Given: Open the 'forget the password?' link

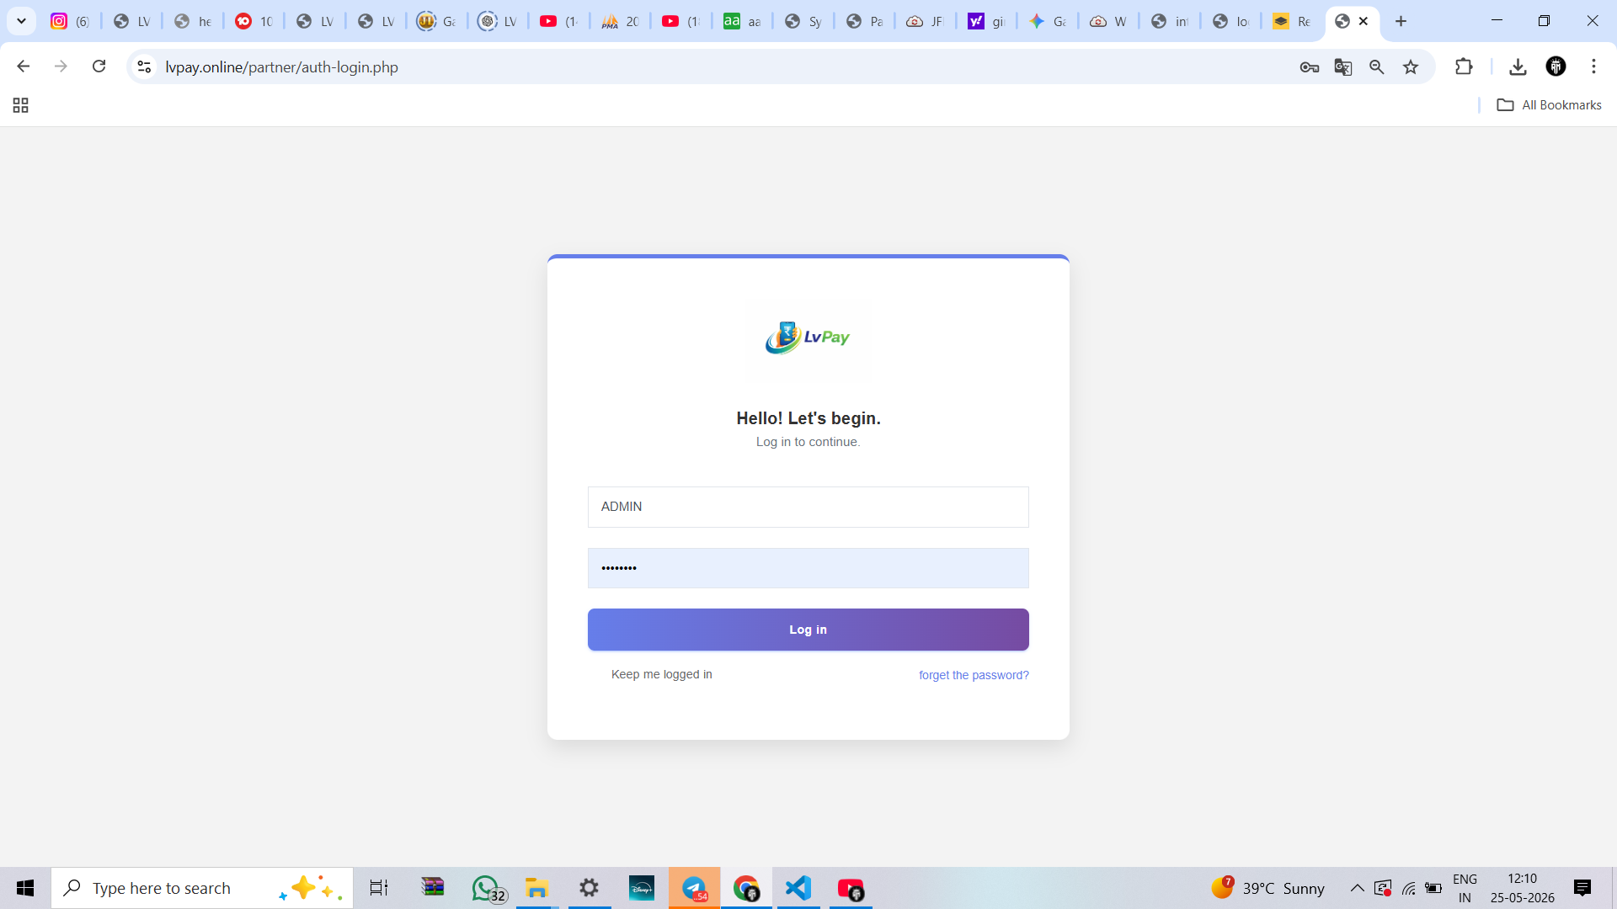Looking at the screenshot, I should coord(974,675).
